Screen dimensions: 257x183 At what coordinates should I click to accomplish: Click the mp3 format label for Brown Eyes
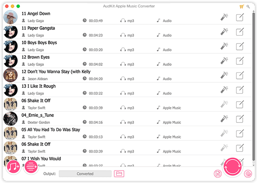tap(130, 64)
